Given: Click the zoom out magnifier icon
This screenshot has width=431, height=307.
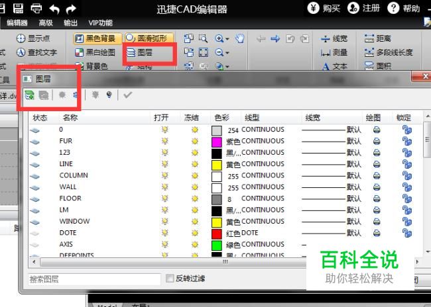Looking at the screenshot, I should coord(219,52).
